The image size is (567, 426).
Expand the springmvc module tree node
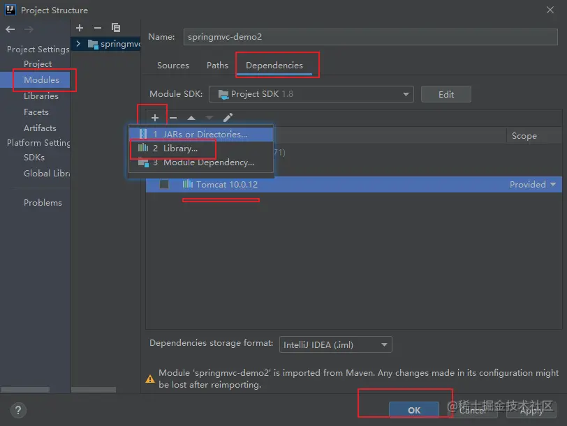[x=78, y=44]
